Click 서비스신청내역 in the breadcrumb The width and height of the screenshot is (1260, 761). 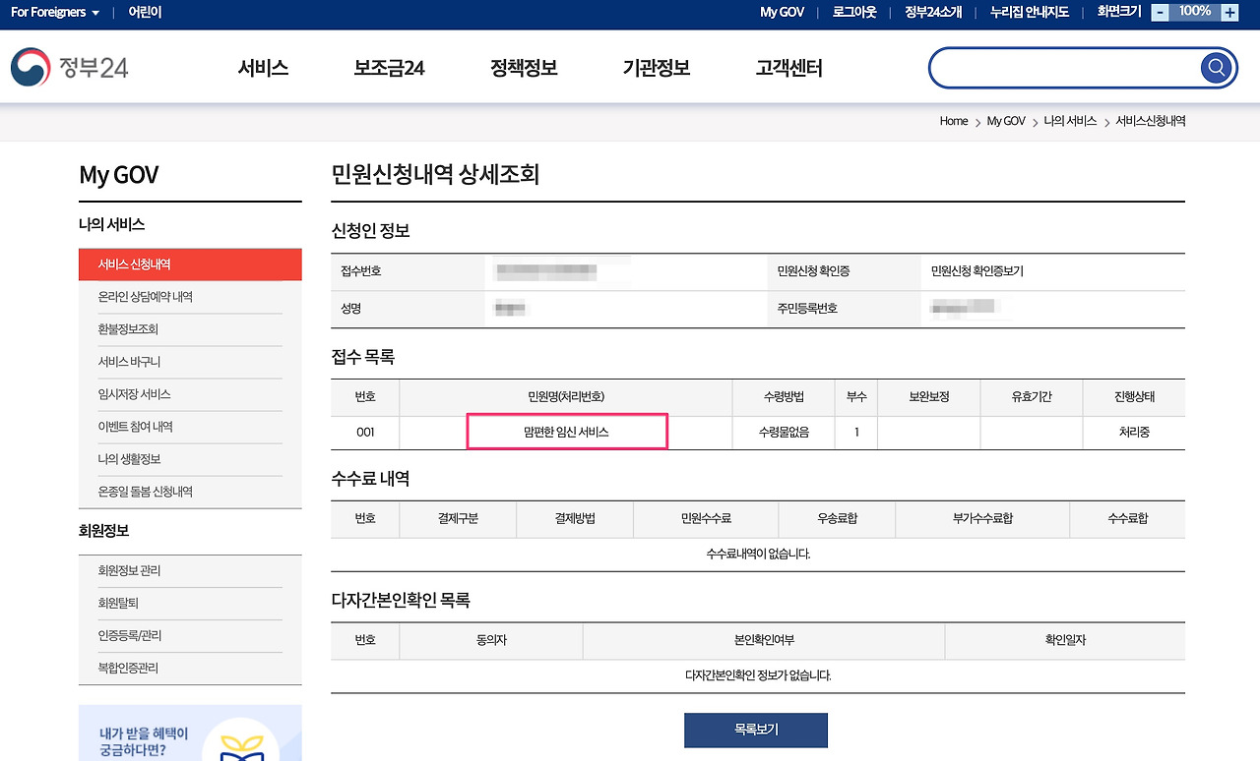click(1150, 121)
